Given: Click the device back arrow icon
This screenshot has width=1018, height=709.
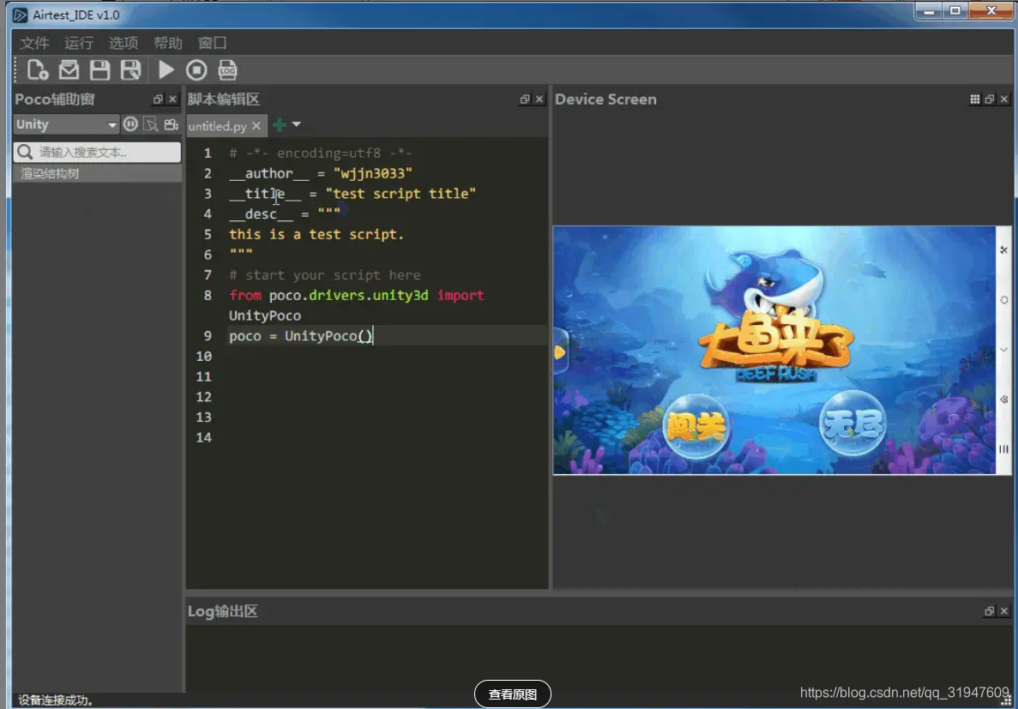Looking at the screenshot, I should click(1003, 400).
